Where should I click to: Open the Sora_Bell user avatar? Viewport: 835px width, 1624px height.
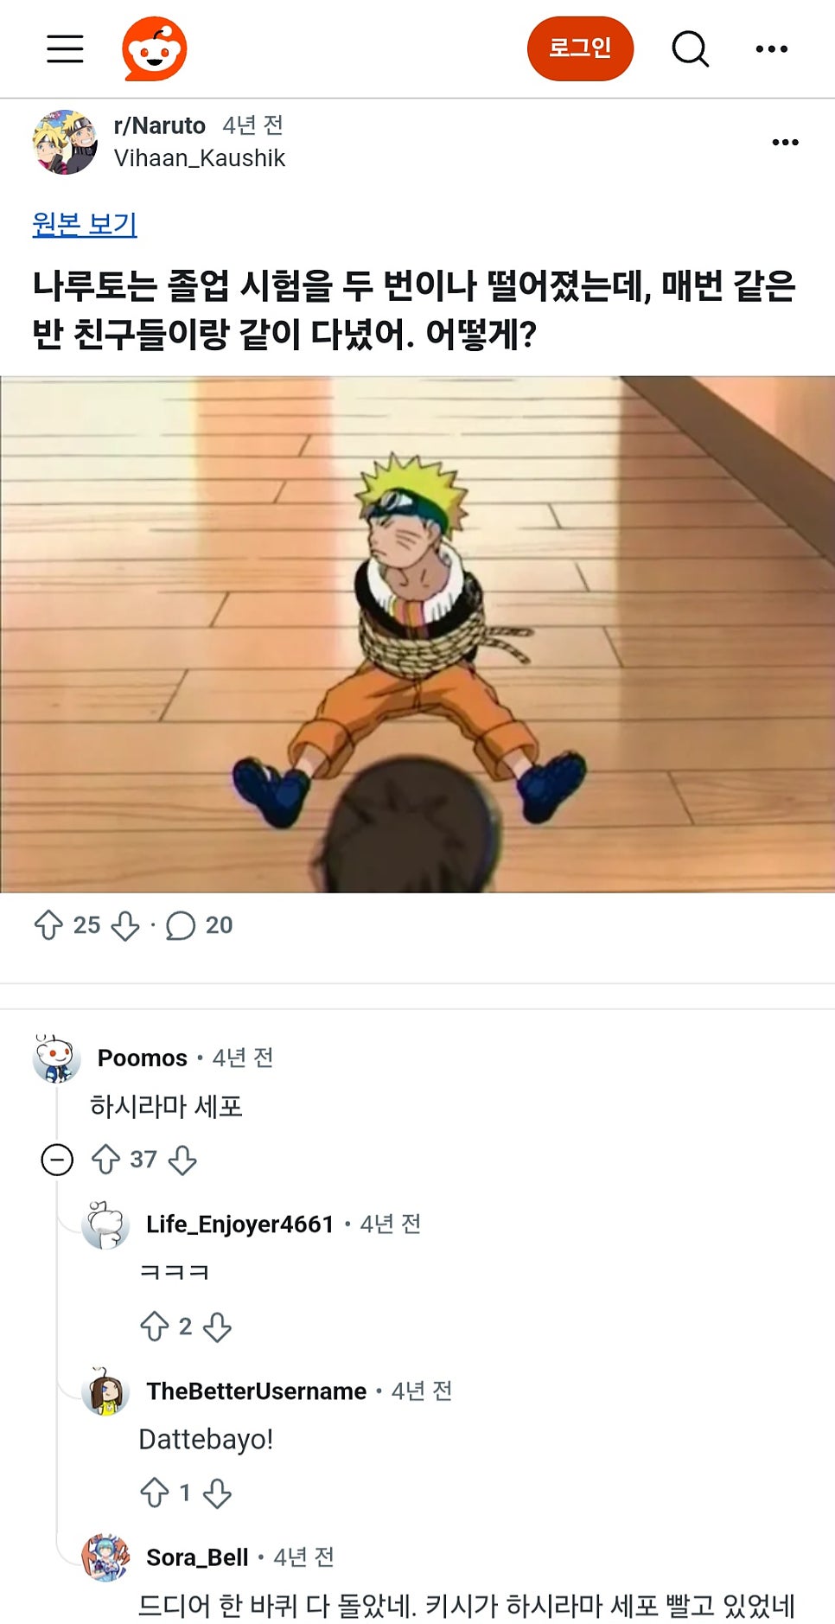coord(105,1557)
